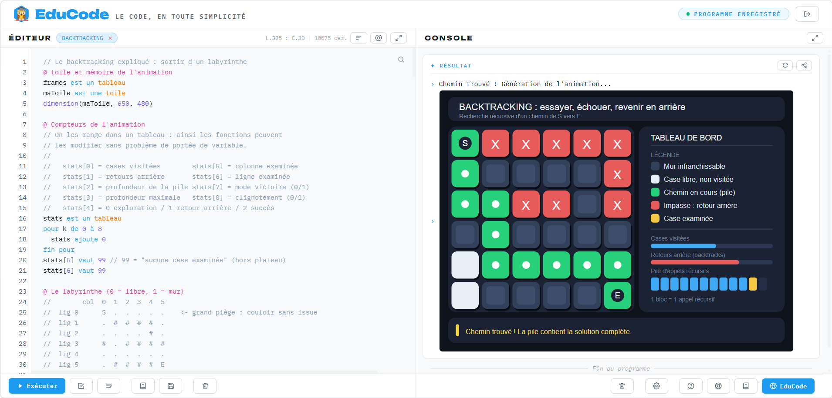Click the Programme Enregistré status badge
The image size is (832, 398).
tap(734, 14)
